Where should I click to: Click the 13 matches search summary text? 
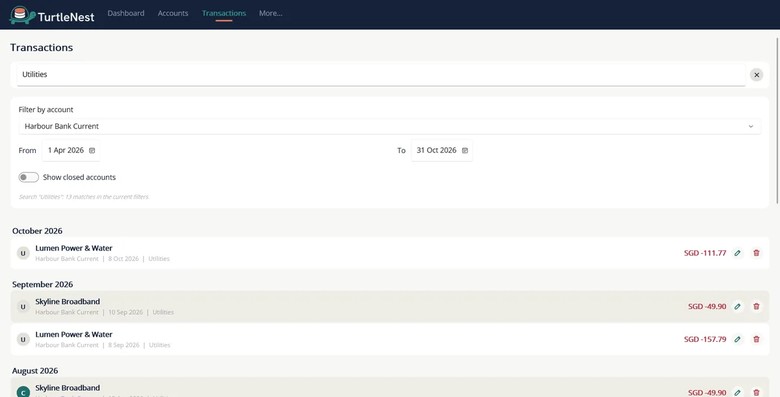[84, 197]
